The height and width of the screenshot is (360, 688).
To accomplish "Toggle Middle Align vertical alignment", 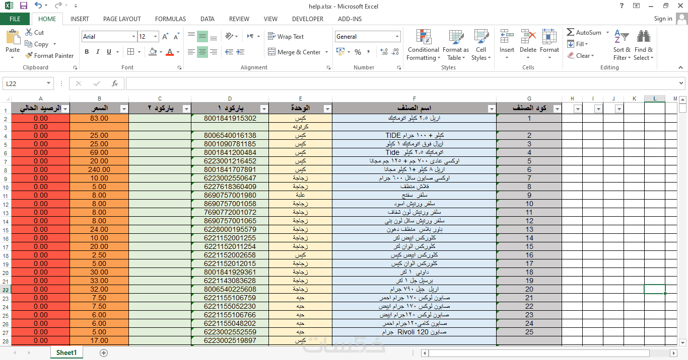I will coord(202,37).
